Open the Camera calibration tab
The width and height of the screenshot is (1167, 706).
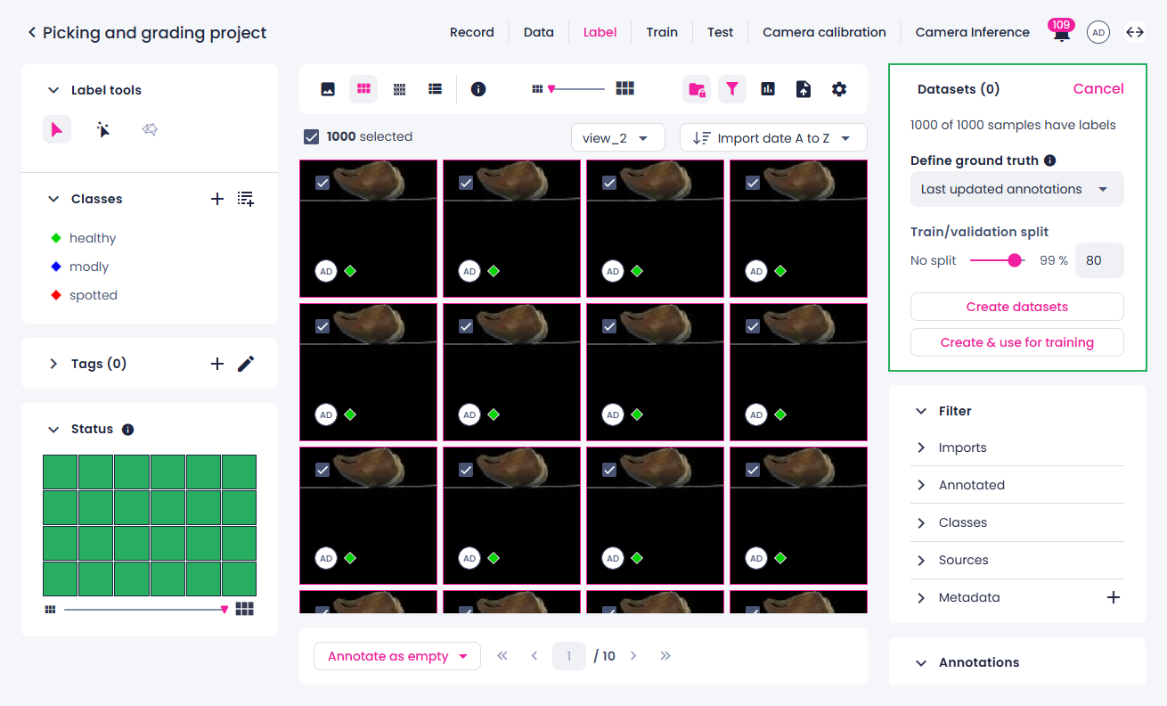pyautogui.click(x=824, y=32)
